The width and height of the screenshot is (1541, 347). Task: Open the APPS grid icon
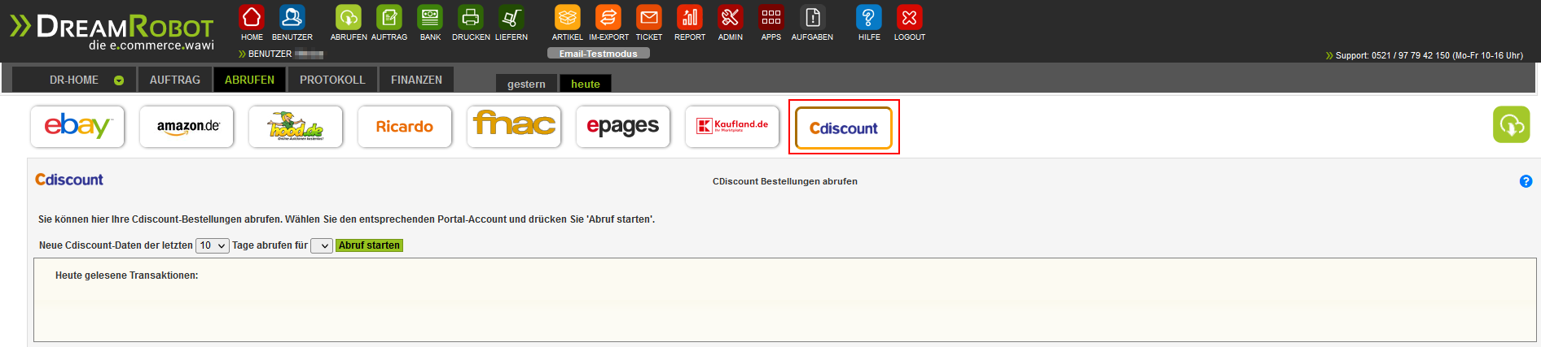click(771, 17)
